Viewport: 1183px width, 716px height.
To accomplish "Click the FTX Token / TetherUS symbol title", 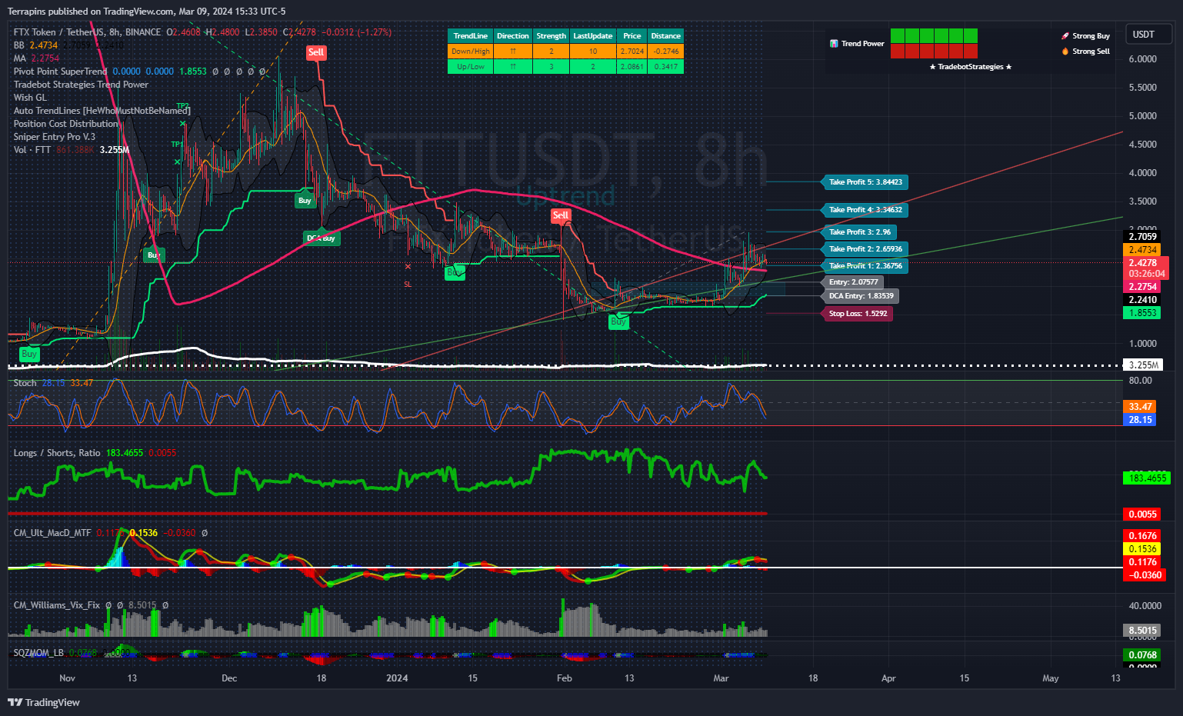I will pyautogui.click(x=58, y=32).
